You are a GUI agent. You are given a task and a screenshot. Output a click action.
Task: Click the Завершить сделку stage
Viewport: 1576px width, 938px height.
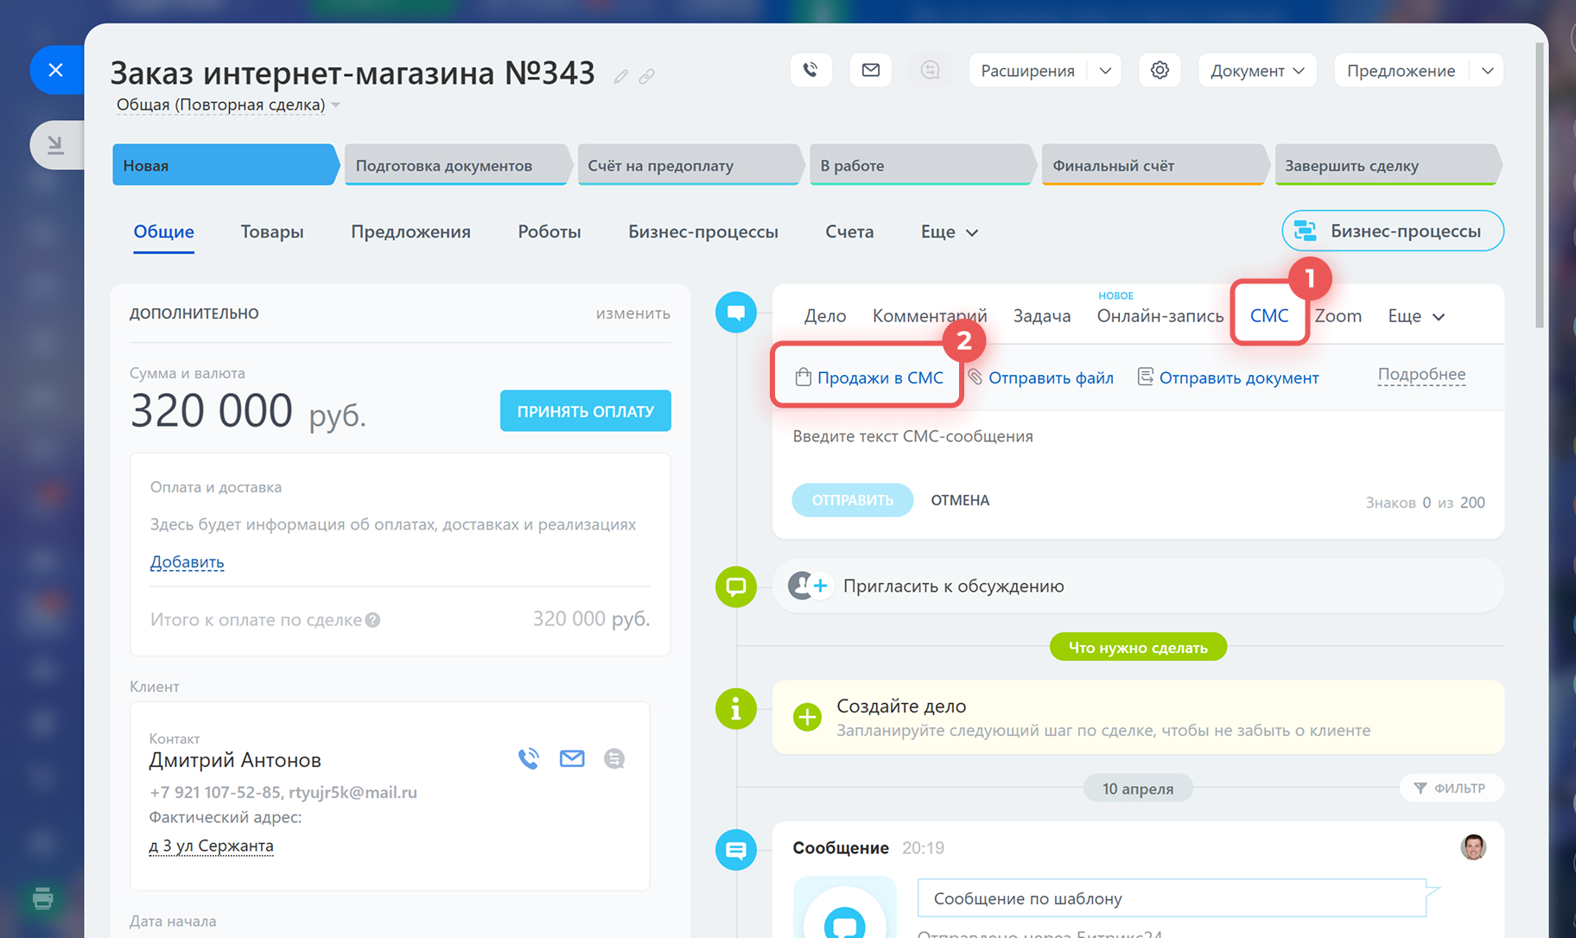(1387, 165)
